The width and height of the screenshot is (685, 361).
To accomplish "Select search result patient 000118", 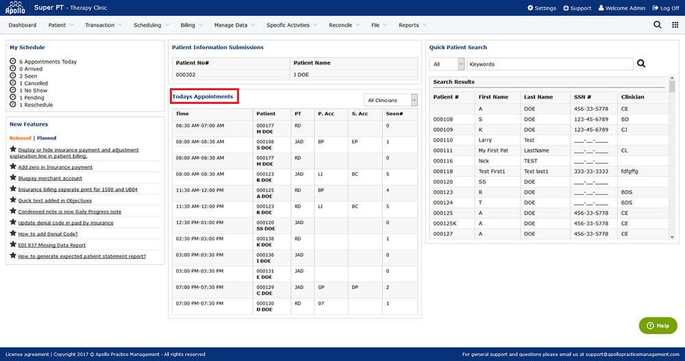I will pyautogui.click(x=549, y=172).
